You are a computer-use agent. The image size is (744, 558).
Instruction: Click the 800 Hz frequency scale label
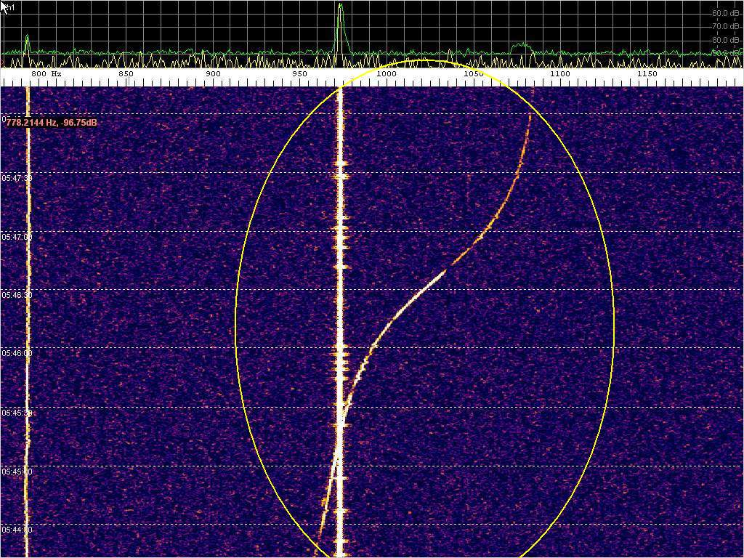pyautogui.click(x=46, y=74)
